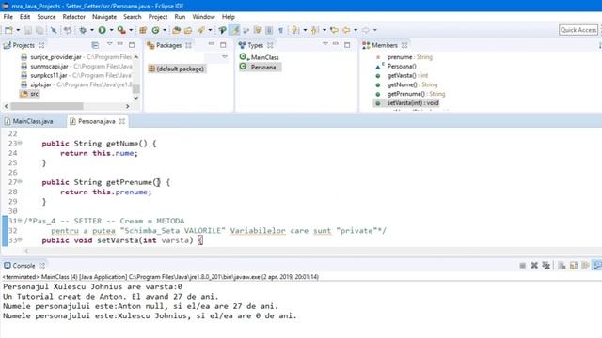
Task: Select sunjce_provider.jar in Projects tree
Action: pyautogui.click(x=56, y=57)
